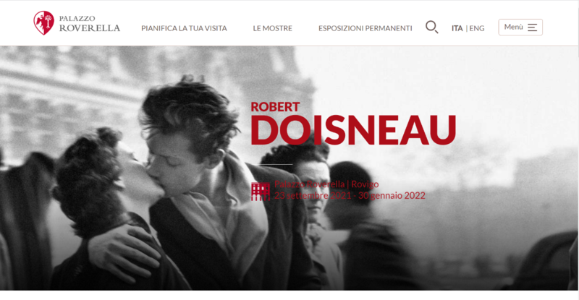The width and height of the screenshot is (579, 300).
Task: Switch site language to ENG
Action: (477, 28)
